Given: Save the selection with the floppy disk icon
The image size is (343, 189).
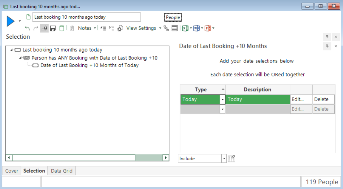Looking at the screenshot, I should coord(53,28).
